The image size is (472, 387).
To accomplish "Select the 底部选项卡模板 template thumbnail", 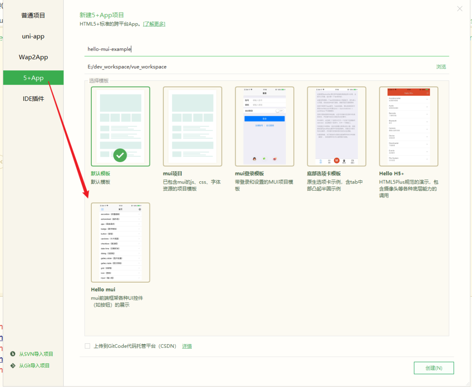I will 337,126.
